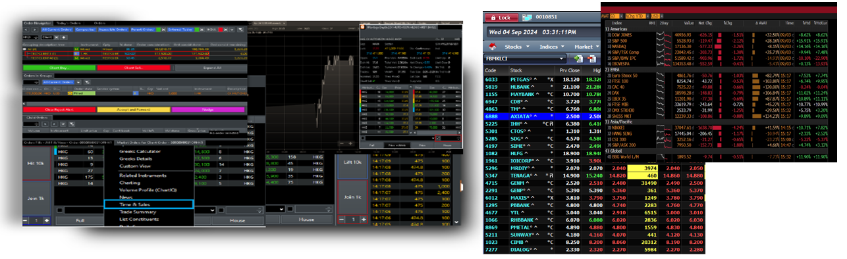Click the magenta Nudge button
Screen dimensions: 847x259
tap(207, 109)
